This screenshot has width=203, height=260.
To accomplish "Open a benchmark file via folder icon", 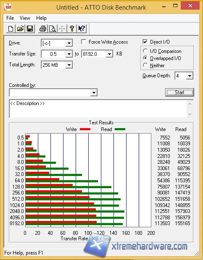I will click(x=20, y=29).
